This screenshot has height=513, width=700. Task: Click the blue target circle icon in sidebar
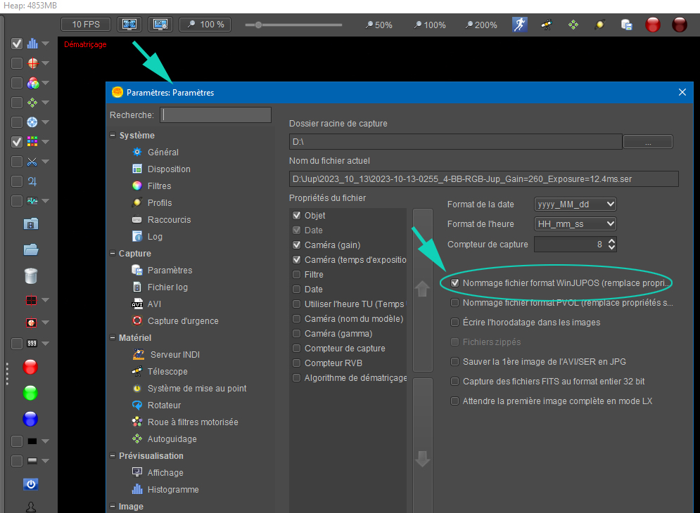(x=32, y=122)
